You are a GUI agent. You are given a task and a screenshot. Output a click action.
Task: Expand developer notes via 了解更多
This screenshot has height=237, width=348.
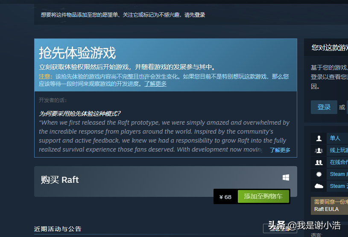[x=280, y=150]
